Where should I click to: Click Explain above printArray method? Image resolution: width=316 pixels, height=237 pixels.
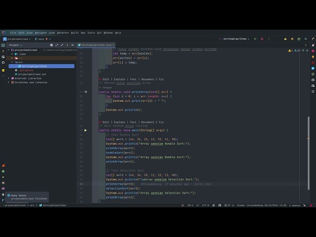(x=119, y=79)
